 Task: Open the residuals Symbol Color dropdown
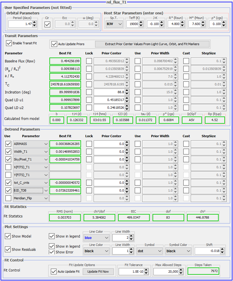(x=178, y=251)
